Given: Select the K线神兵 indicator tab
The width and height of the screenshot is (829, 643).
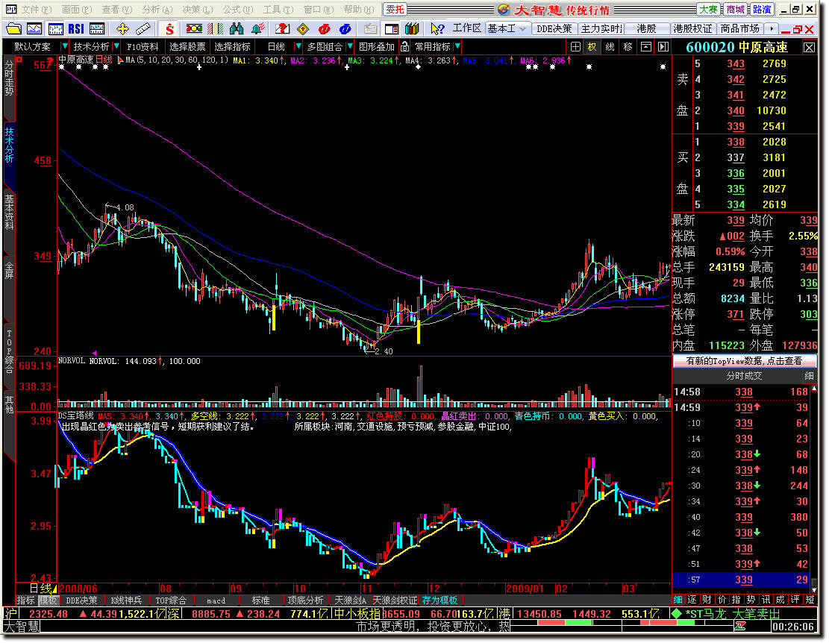Looking at the screenshot, I should click(x=126, y=600).
